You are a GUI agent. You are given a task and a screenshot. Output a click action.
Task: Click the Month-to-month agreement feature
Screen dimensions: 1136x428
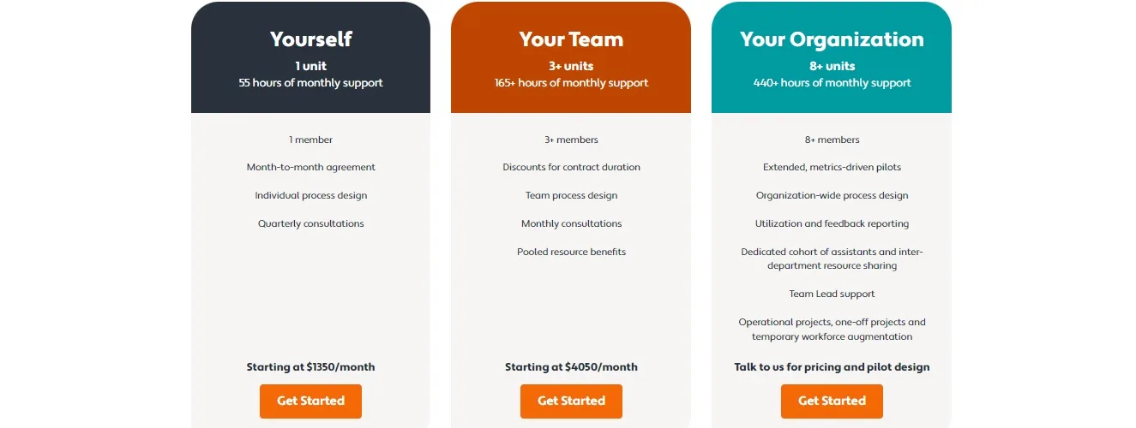coord(310,167)
